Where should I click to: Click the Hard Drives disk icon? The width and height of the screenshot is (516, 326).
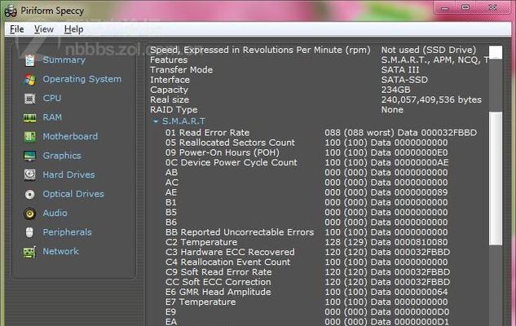coord(29,174)
